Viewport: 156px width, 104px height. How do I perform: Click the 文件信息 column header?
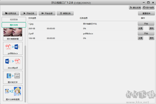click(32, 18)
